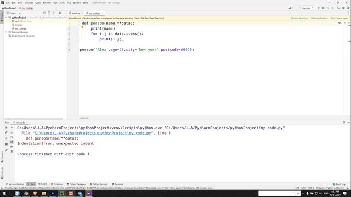Select my code.py in project tree
Viewport: 351px width, 197px height.
click(x=20, y=28)
